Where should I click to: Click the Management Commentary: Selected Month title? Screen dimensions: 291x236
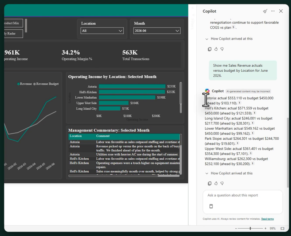109,130
